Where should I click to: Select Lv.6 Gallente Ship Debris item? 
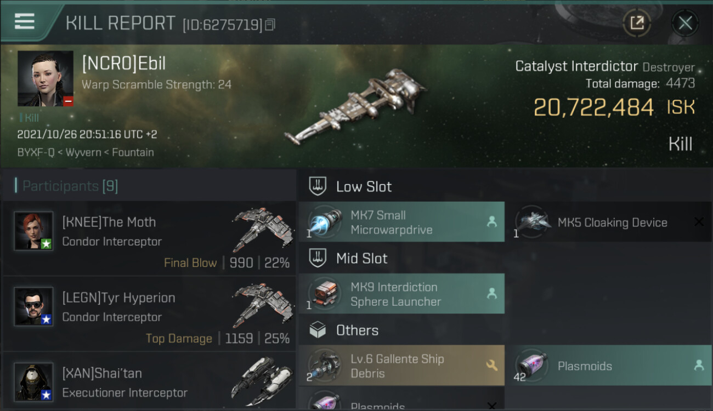pyautogui.click(x=401, y=366)
